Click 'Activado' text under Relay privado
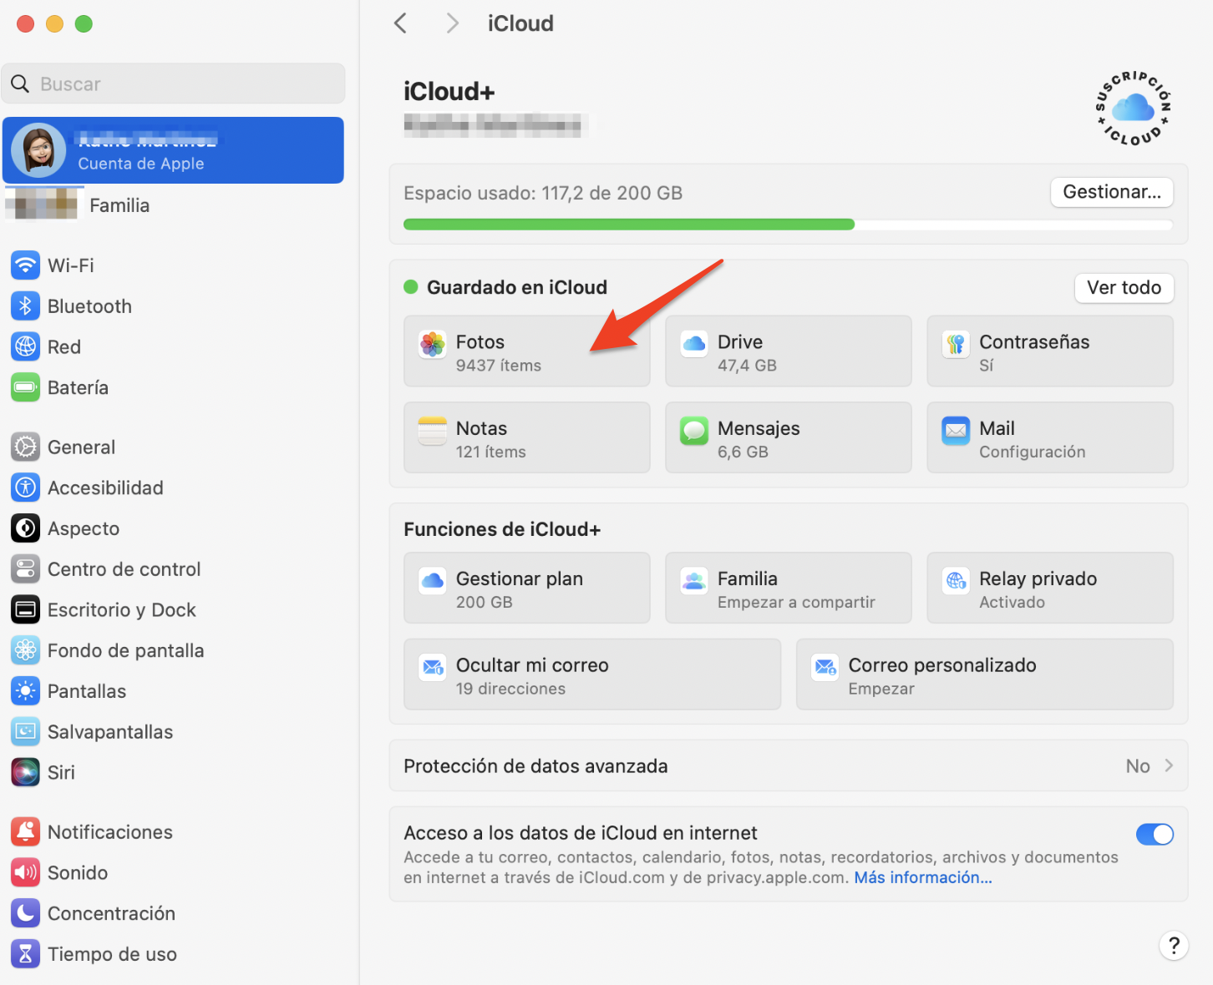The width and height of the screenshot is (1213, 985). pos(1012,603)
